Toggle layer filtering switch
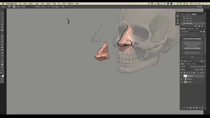210x118 pixels. tap(205, 67)
